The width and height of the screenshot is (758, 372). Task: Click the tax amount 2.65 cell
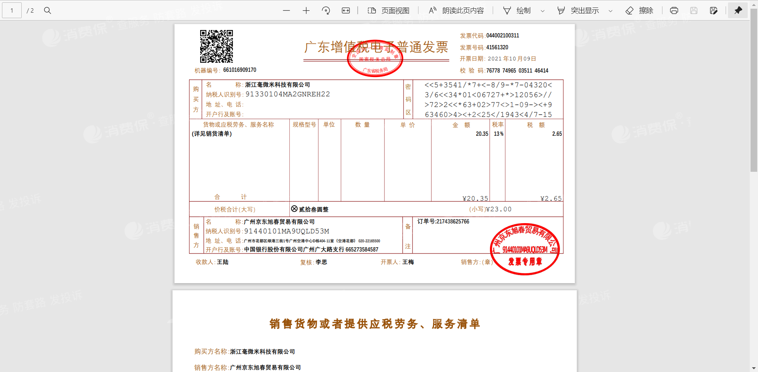(x=557, y=134)
